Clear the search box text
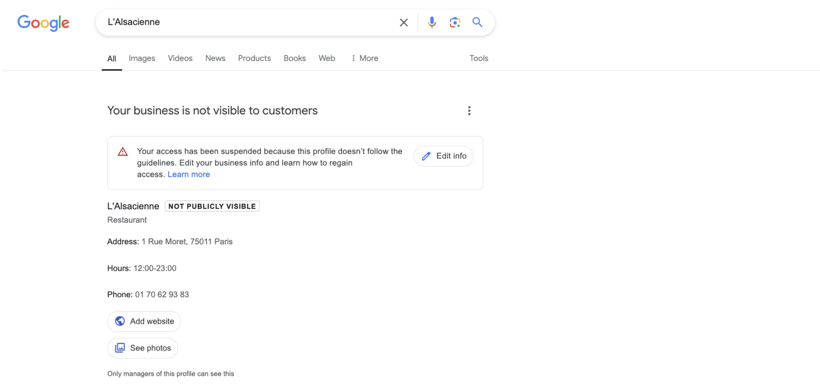The image size is (820, 392). [403, 23]
